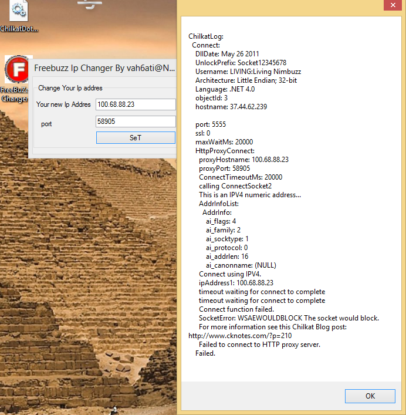Click the 'ConnectTimeoutMs: 20000' log line

click(x=241, y=177)
